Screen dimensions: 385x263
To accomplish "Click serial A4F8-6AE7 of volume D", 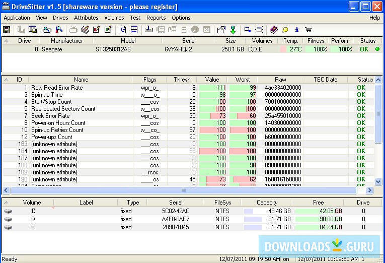I will pyautogui.click(x=176, y=219).
